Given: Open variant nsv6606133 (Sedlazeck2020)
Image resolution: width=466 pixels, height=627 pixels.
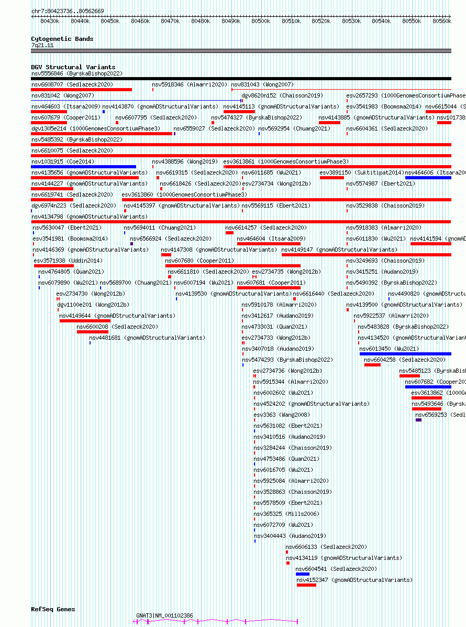Looking at the screenshot, I should tap(326, 547).
